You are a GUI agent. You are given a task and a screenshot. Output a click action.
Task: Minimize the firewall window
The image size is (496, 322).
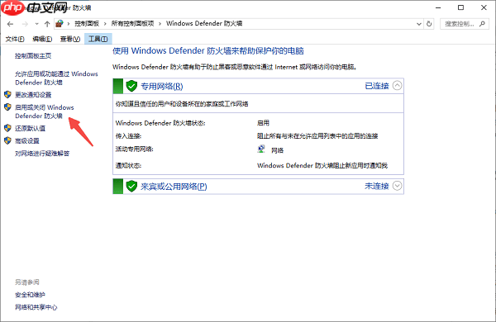point(438,7)
